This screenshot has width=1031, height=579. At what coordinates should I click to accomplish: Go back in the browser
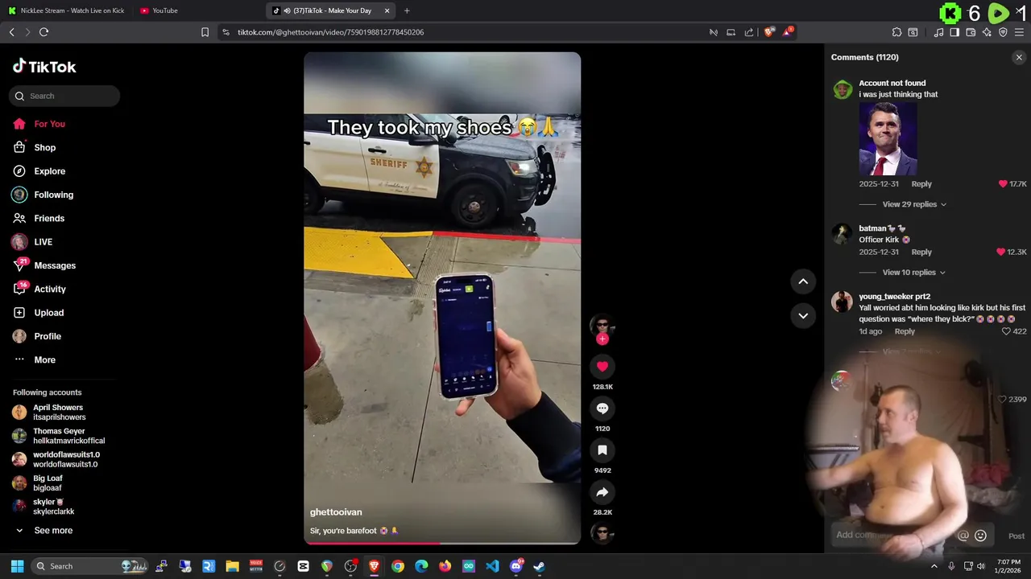click(11, 32)
